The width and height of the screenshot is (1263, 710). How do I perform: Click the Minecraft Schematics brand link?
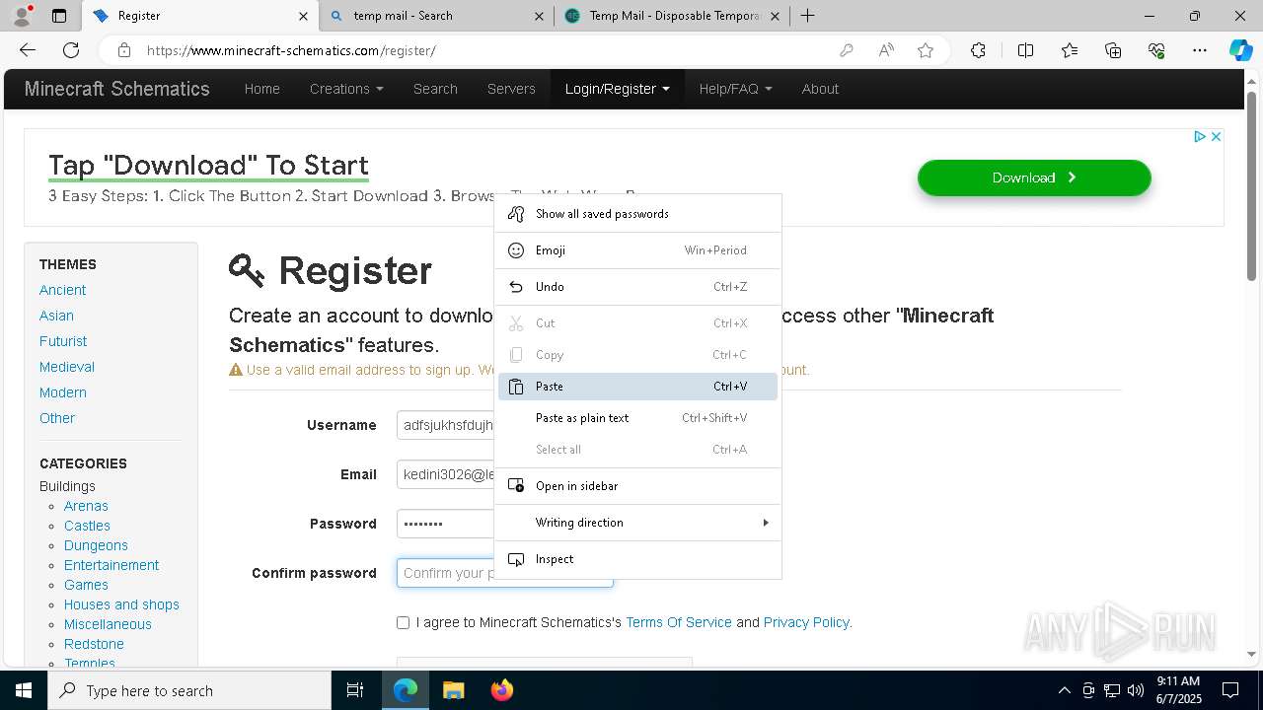(x=116, y=89)
